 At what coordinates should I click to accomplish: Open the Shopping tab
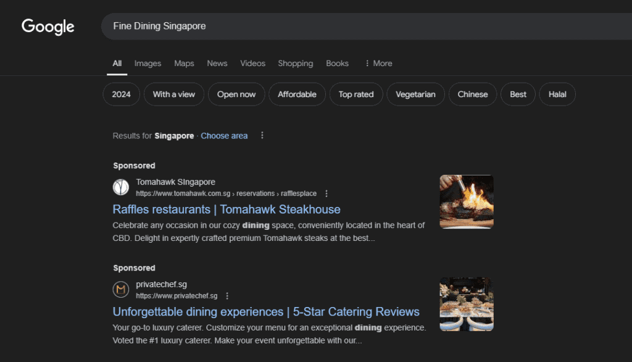(296, 64)
